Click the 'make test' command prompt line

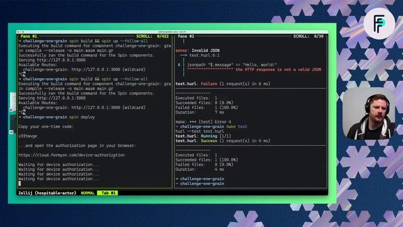212,126
